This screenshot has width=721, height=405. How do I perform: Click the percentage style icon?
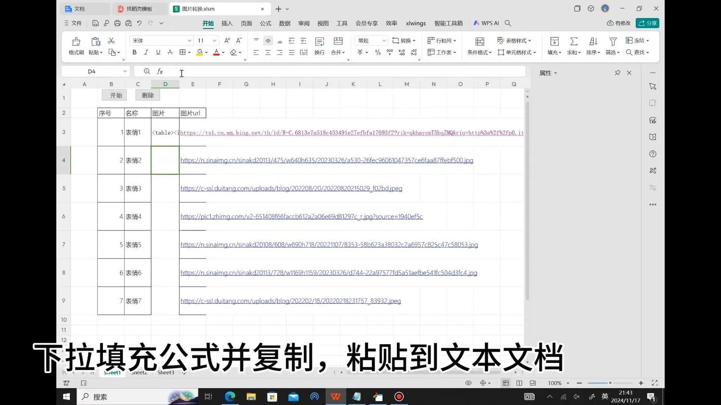click(x=377, y=52)
